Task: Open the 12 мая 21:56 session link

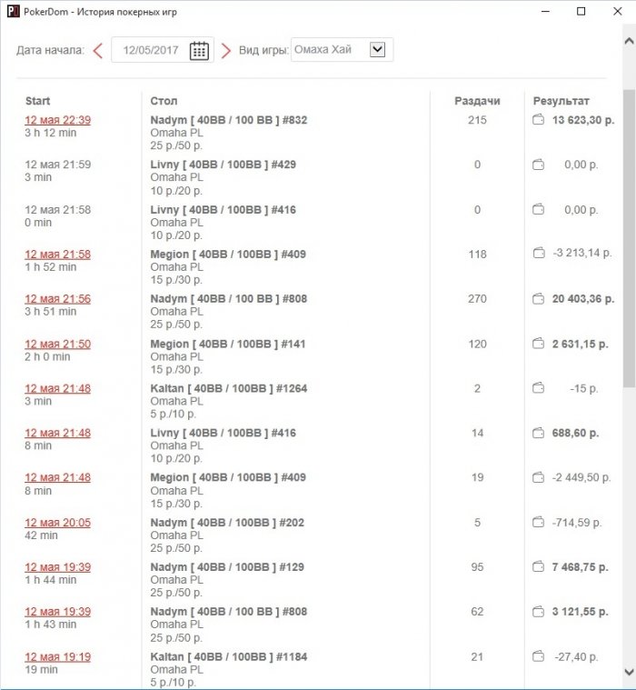Action: pyautogui.click(x=57, y=299)
